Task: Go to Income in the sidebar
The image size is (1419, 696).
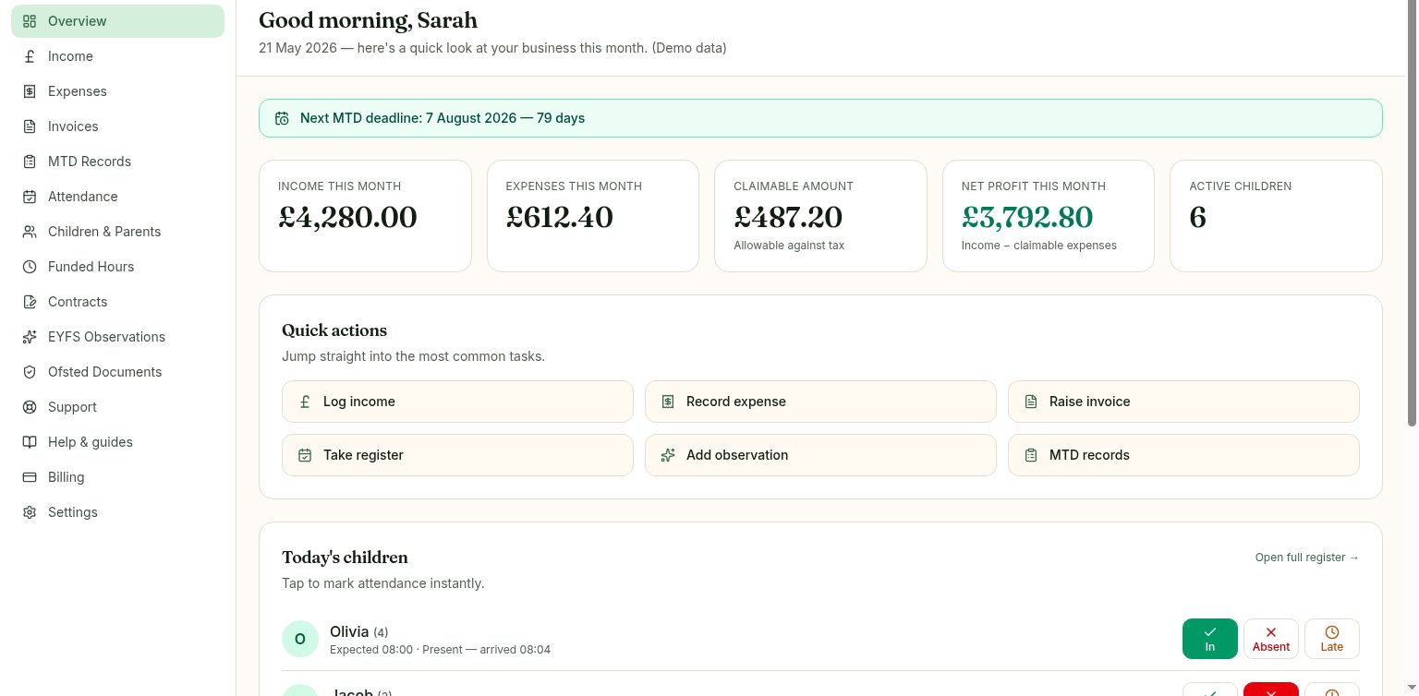Action: click(117, 56)
